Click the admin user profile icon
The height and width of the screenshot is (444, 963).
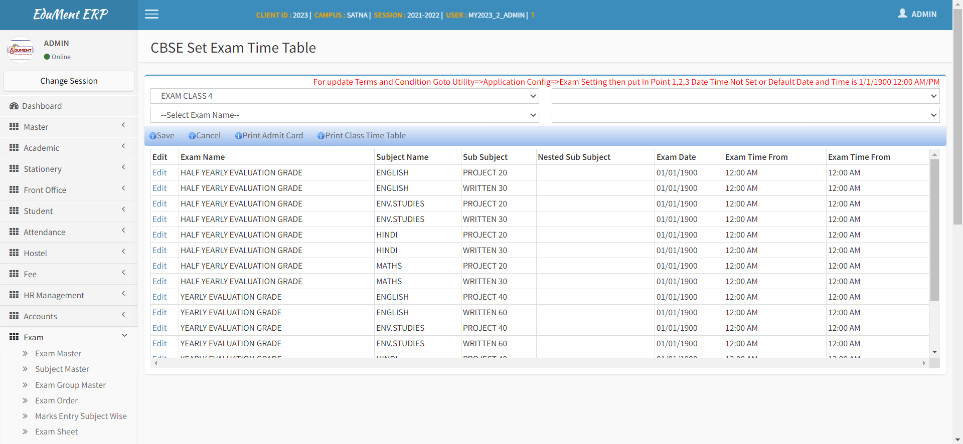pos(902,14)
